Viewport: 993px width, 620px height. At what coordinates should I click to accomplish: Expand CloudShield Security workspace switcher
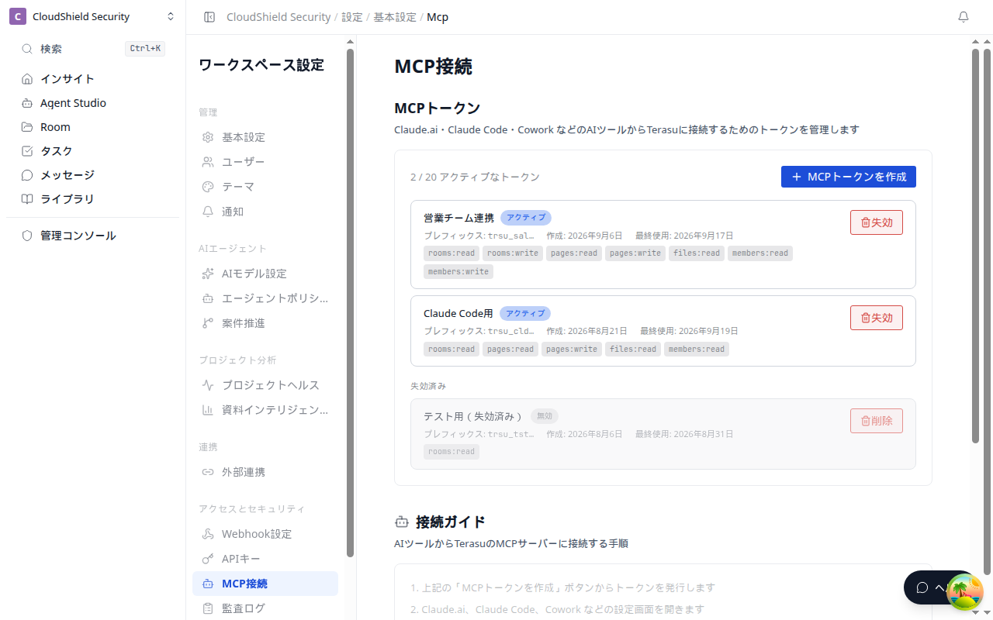pos(93,17)
